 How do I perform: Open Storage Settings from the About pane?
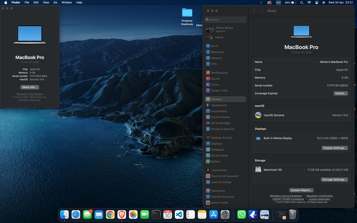coord(334,179)
